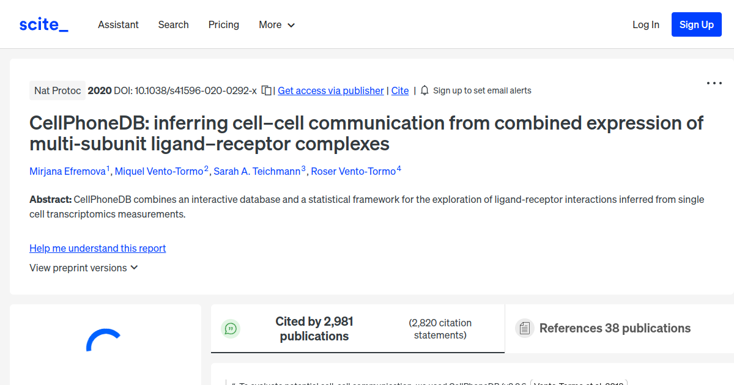The height and width of the screenshot is (385, 734).
Task: Click author Mirjana Efremova
Action: 67,171
